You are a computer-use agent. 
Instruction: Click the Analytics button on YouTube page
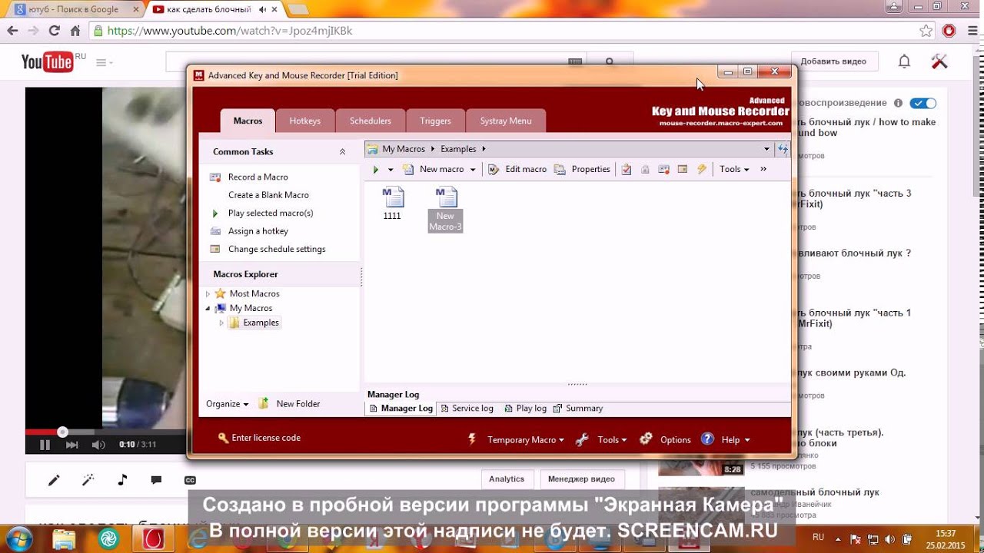[507, 479]
